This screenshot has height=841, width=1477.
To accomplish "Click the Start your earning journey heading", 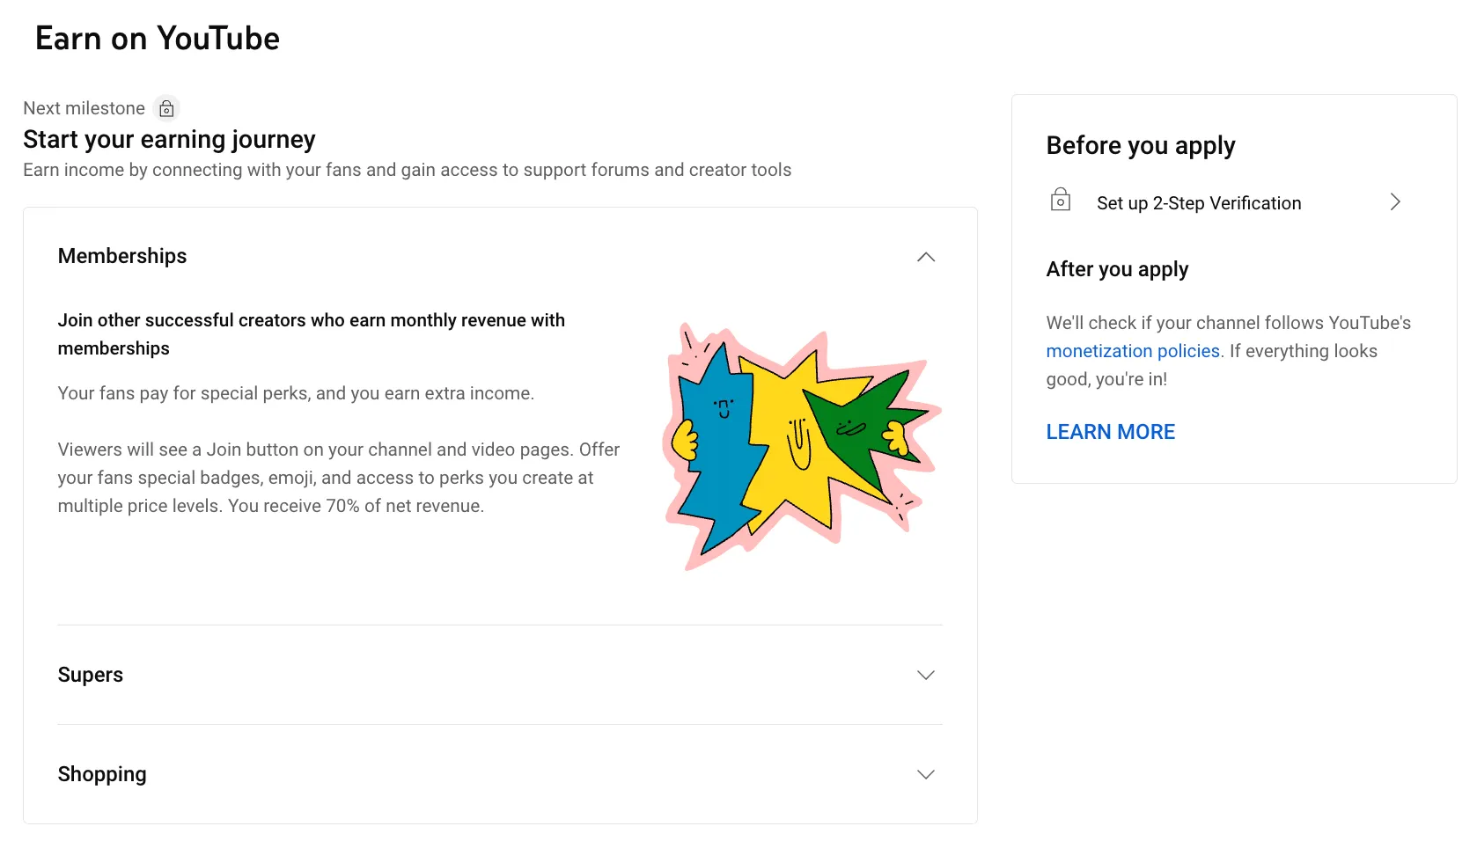I will 169,140.
